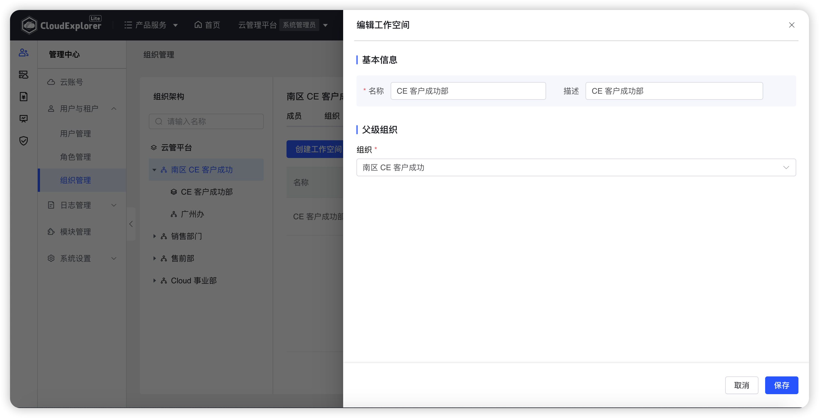Switch to the 成员 tab

(294, 116)
